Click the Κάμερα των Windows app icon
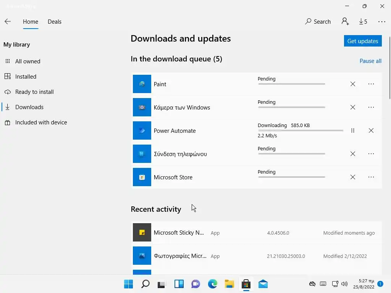391x293 pixels. (x=142, y=107)
